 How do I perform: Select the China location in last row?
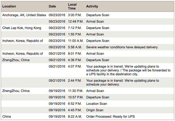pyautogui.click(x=7, y=117)
